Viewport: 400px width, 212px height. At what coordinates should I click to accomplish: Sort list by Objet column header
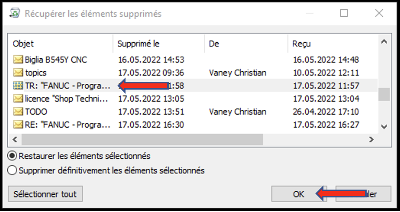point(61,44)
